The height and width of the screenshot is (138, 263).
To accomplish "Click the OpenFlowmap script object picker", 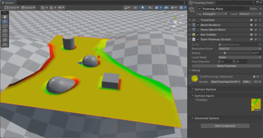I will pos(260,45).
